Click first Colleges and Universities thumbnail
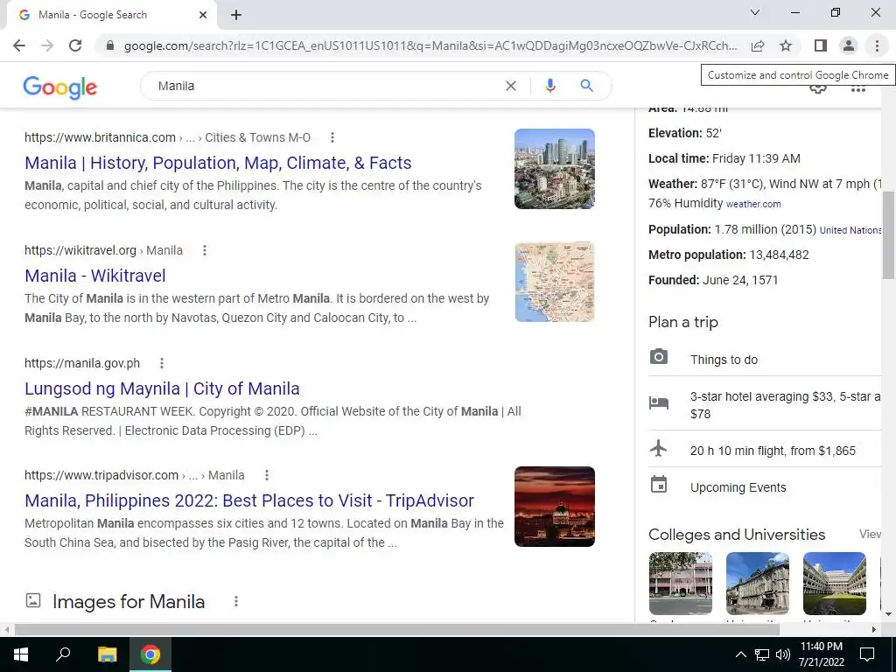 (681, 583)
